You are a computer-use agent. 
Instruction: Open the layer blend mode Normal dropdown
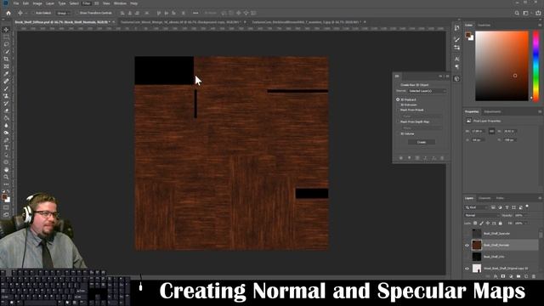[x=481, y=215]
